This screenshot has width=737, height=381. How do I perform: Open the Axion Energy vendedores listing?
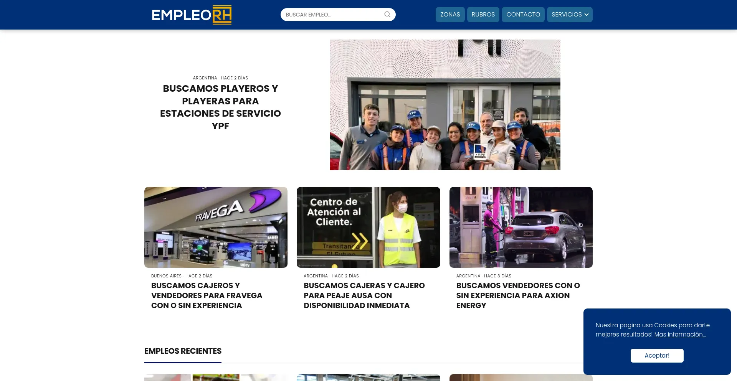(x=517, y=295)
